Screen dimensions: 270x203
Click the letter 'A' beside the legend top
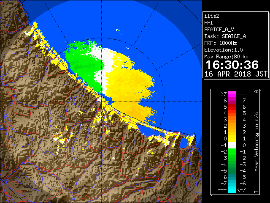point(257,92)
